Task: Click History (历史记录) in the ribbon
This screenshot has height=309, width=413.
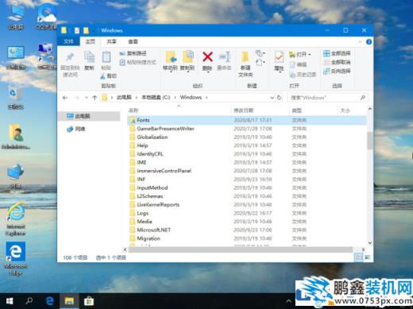Action: (303, 75)
